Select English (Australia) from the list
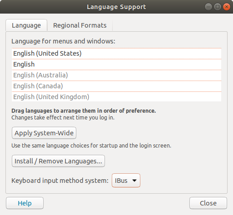The image size is (233, 215). pos(116,75)
